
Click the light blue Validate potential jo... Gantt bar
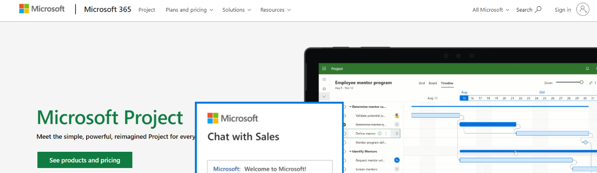(x=436, y=115)
